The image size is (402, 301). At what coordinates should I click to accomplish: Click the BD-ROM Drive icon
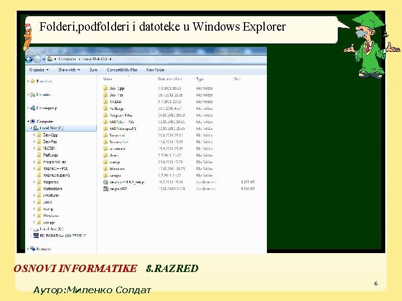[36, 235]
